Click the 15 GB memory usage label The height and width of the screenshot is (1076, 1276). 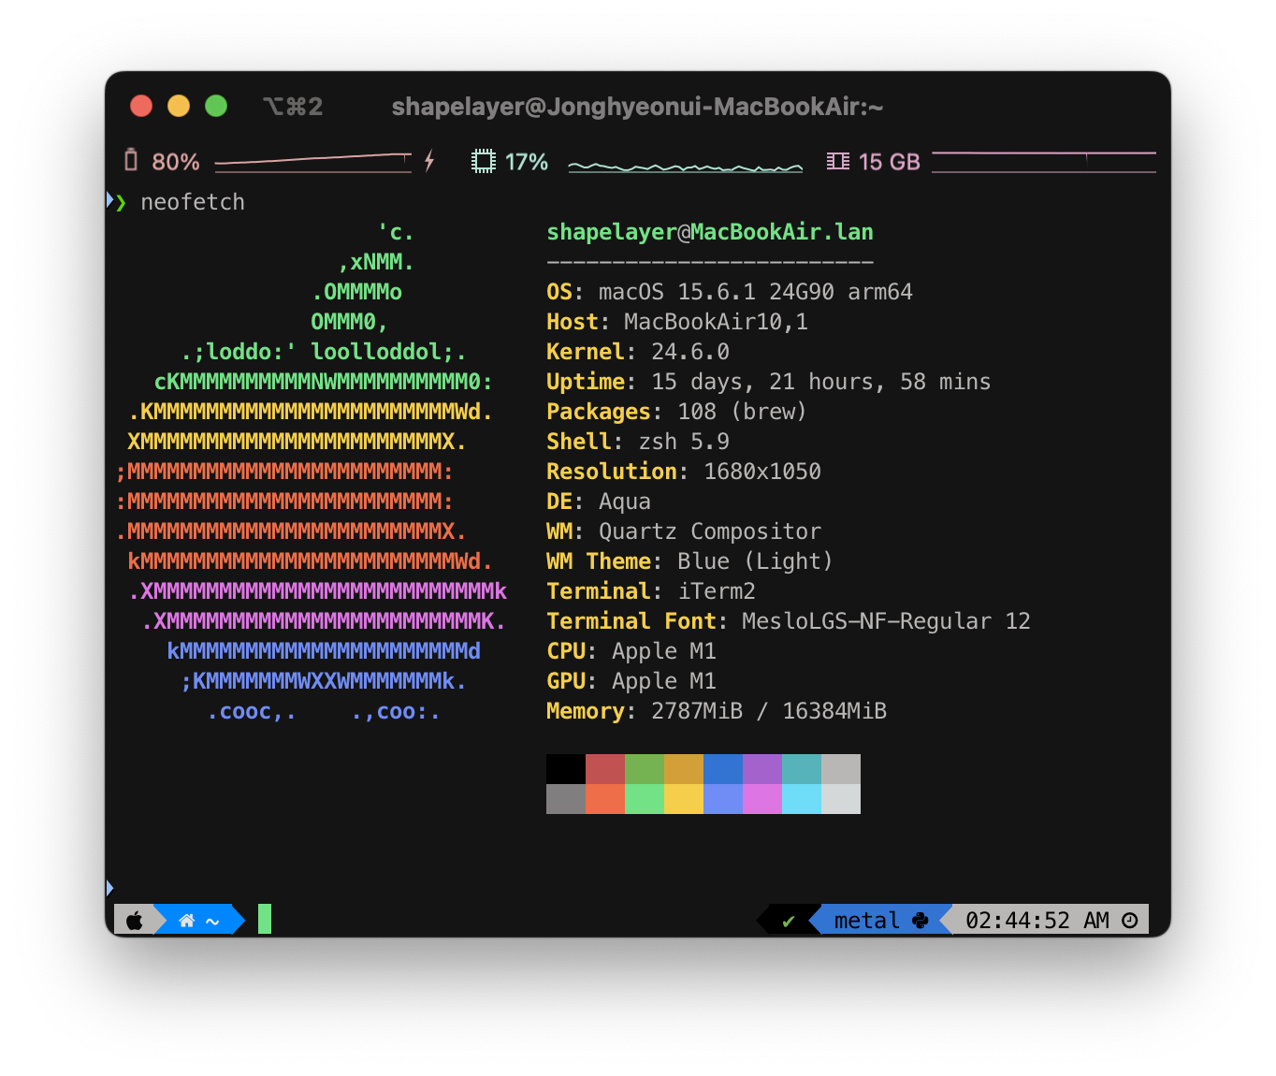coord(889,162)
